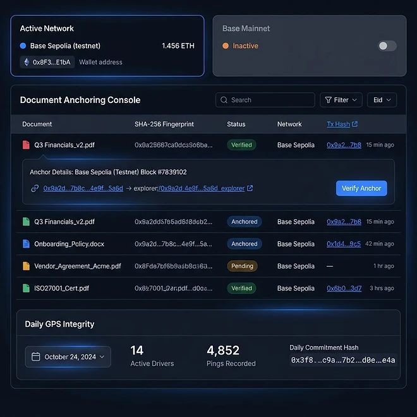This screenshot has height=417, width=417.
Task: Click the Daily Commitment Hash value
Action: click(343, 360)
